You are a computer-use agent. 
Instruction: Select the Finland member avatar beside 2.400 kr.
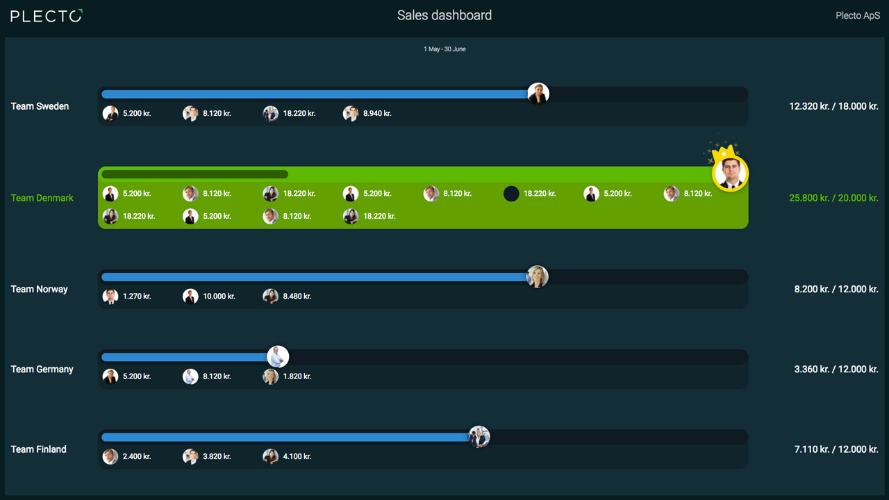(110, 456)
